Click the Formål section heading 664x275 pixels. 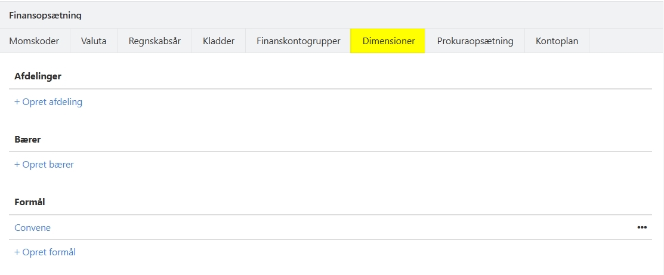click(30, 202)
